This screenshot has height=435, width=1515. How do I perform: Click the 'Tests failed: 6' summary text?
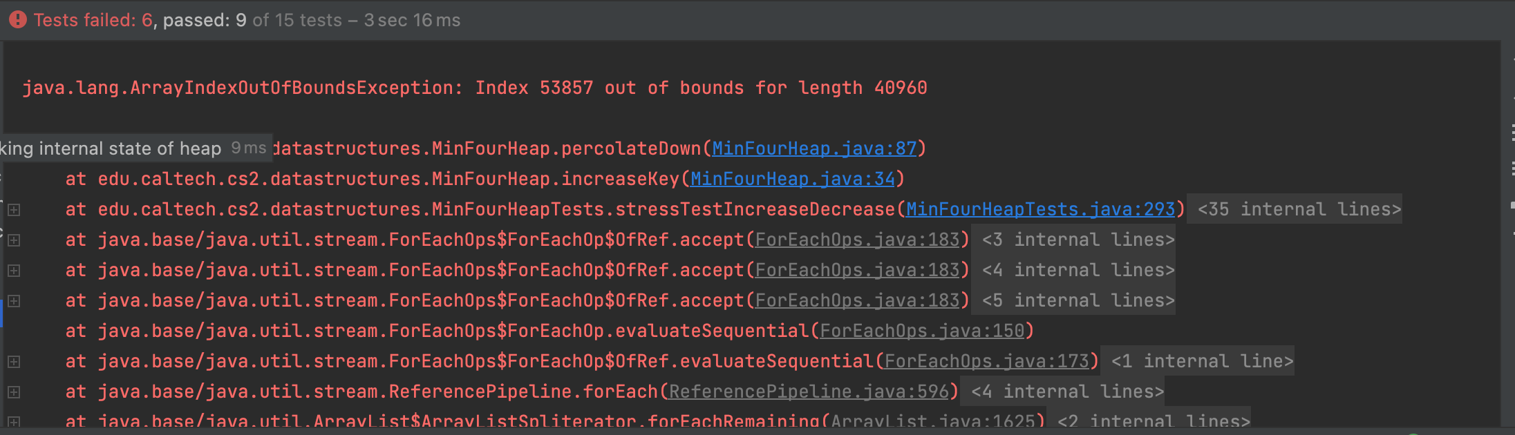tap(93, 20)
